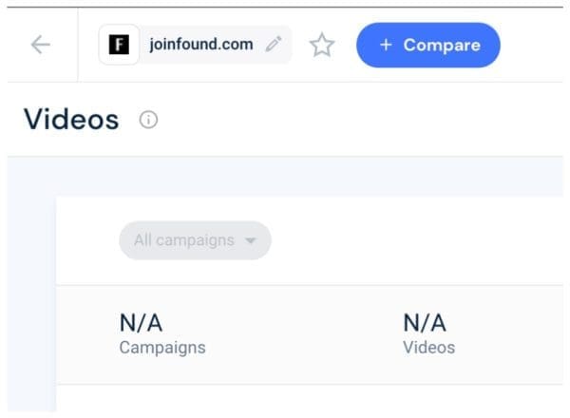This screenshot has width=570, height=418.
Task: Click the N/A value above Videos
Action: pos(425,323)
